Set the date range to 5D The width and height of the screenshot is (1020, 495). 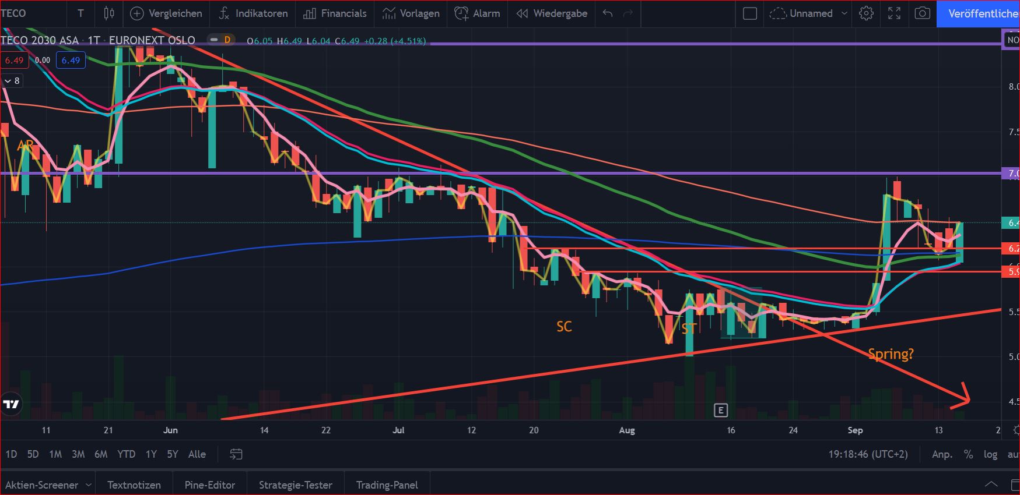(x=33, y=454)
